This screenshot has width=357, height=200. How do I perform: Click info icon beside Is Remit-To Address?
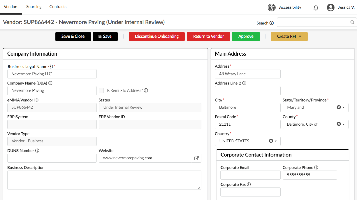146,90
